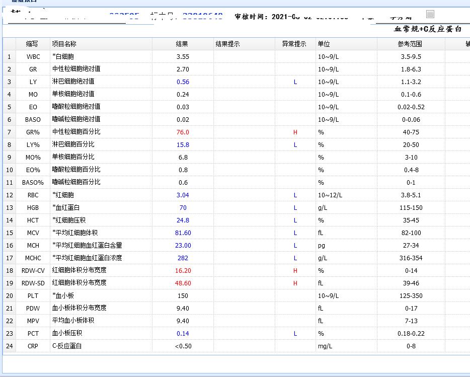Viewport: 470px width, 377px height.
Task: Click the 结果 column header
Action: pyautogui.click(x=181, y=44)
